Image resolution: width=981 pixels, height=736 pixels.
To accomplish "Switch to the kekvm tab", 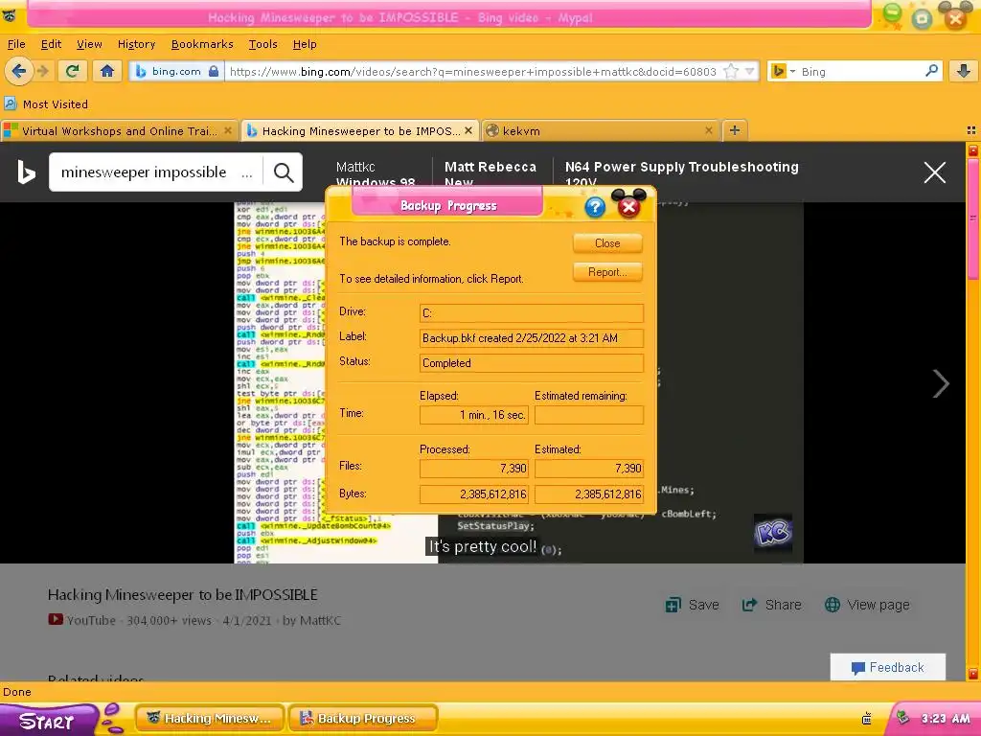I will click(x=601, y=130).
